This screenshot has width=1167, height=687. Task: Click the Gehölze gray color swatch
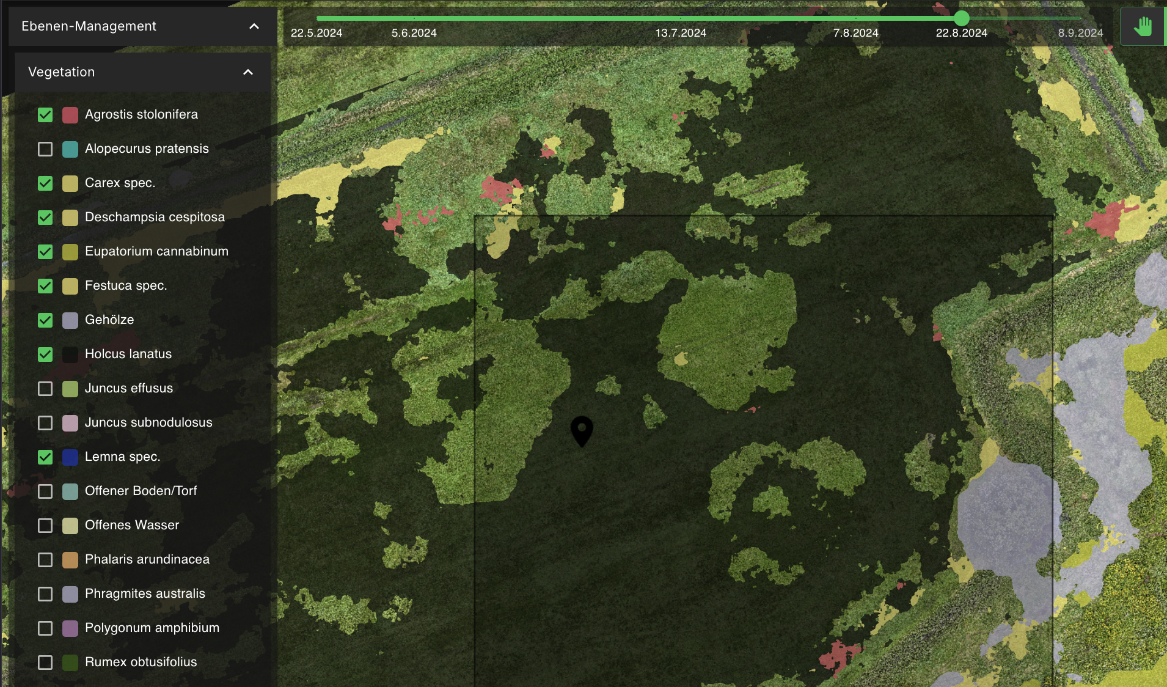coord(70,320)
